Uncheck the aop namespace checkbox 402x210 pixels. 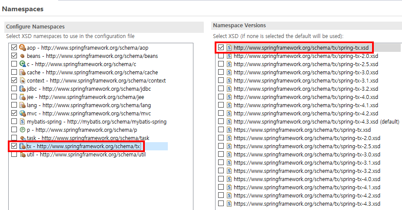[14, 48]
